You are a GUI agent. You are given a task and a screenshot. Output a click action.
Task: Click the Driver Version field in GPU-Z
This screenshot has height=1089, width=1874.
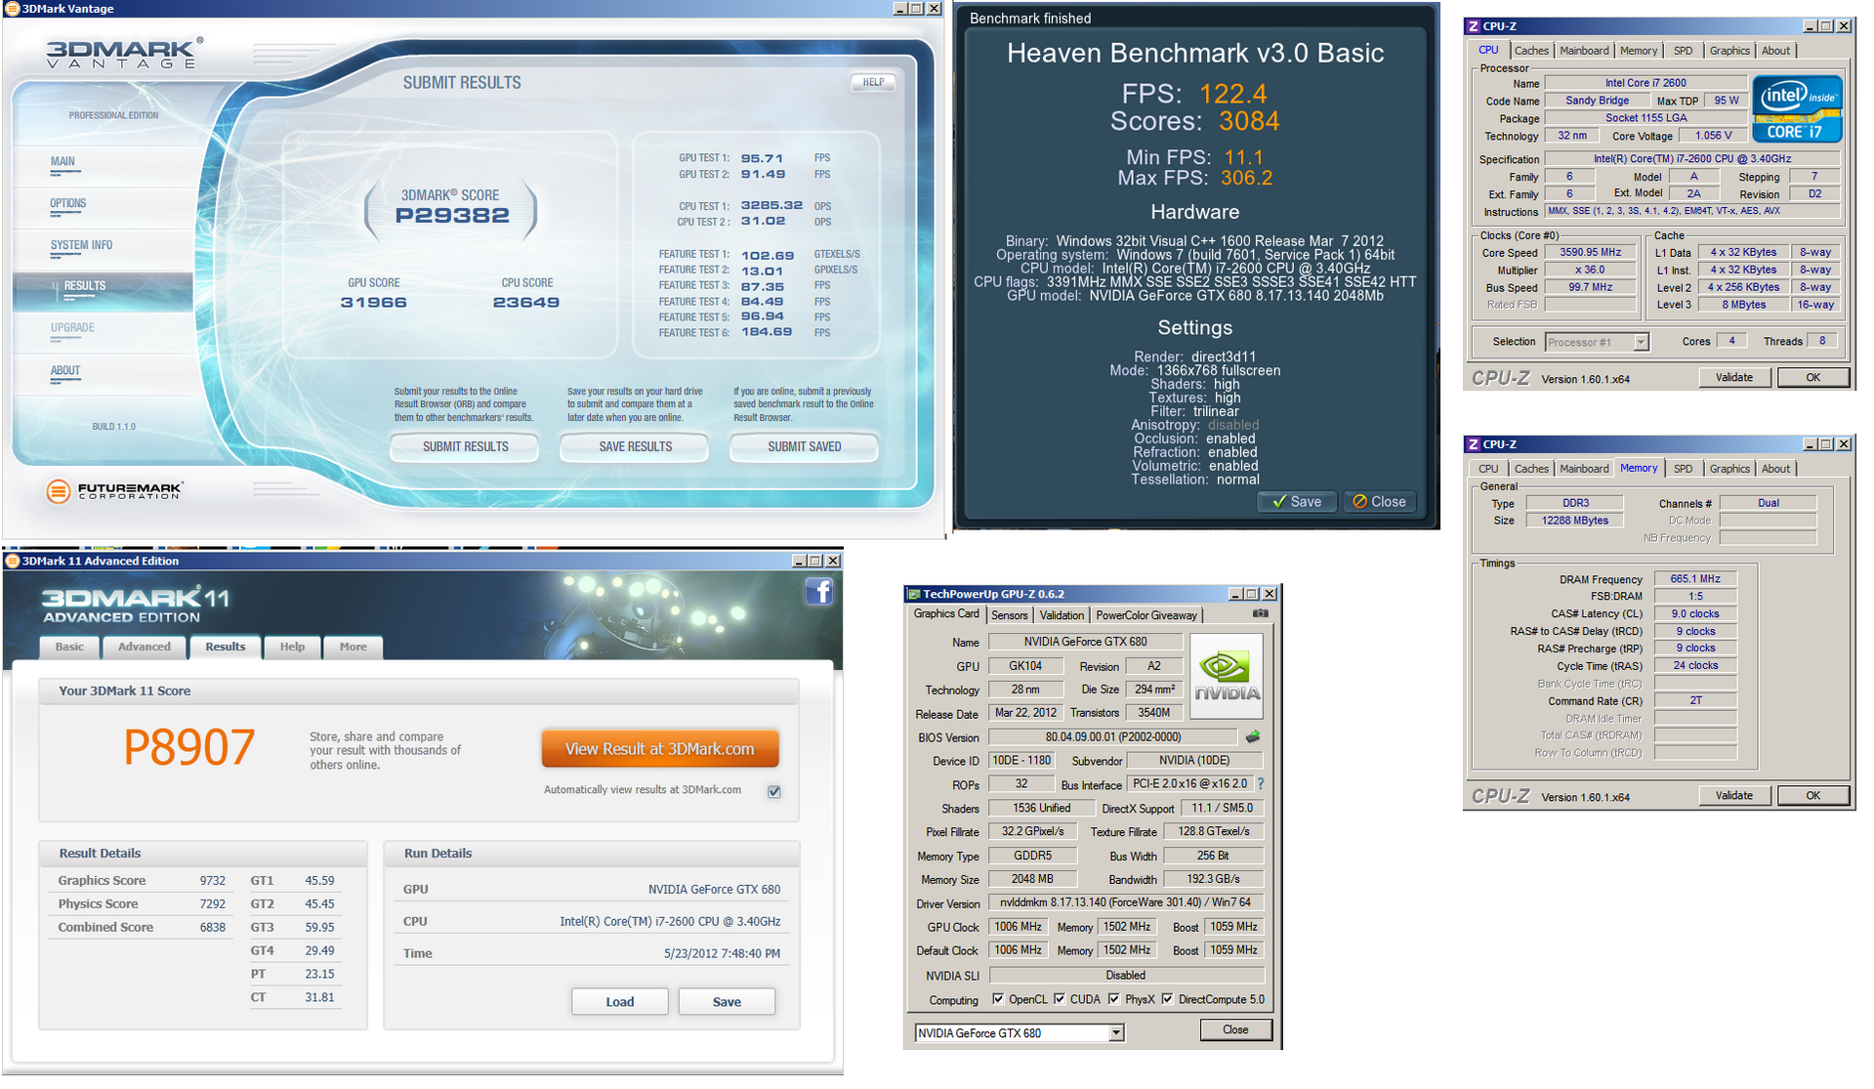coord(1126,903)
